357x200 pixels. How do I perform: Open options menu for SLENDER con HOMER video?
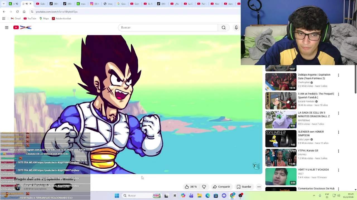339,132
